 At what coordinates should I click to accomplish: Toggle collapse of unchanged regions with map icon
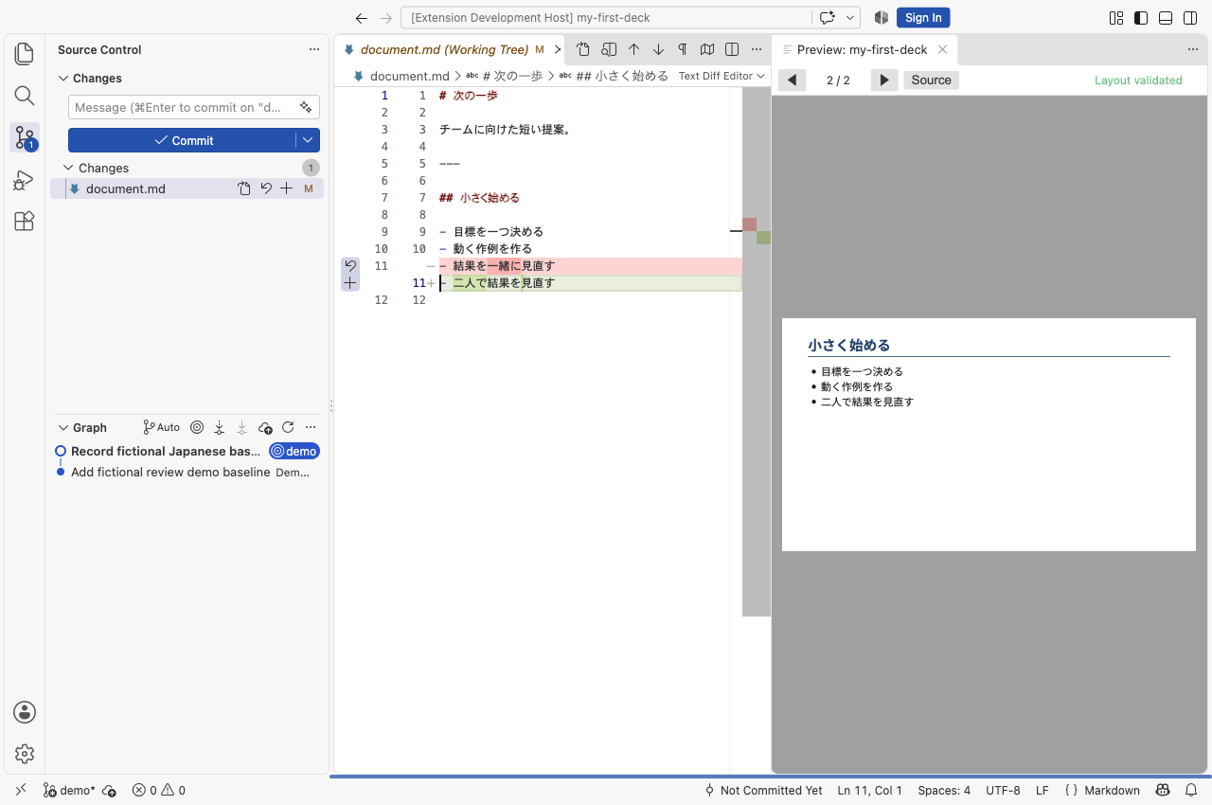point(707,49)
